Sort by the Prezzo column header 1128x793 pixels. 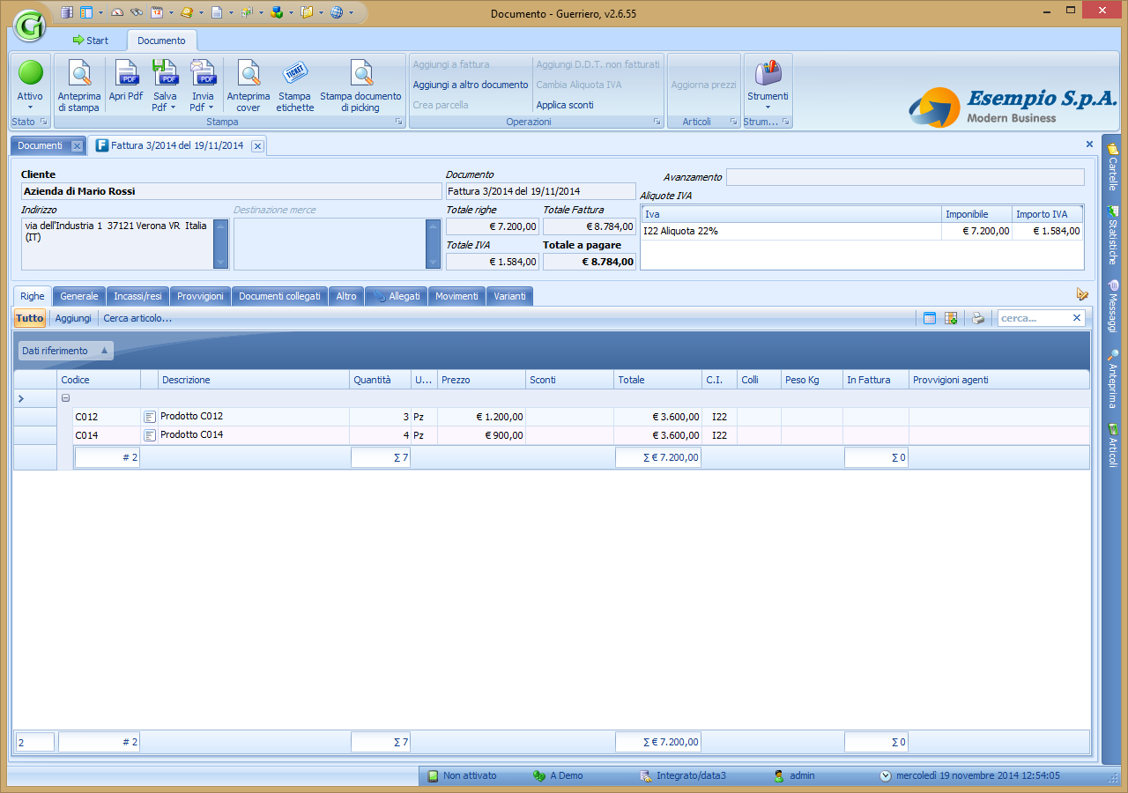(x=481, y=380)
